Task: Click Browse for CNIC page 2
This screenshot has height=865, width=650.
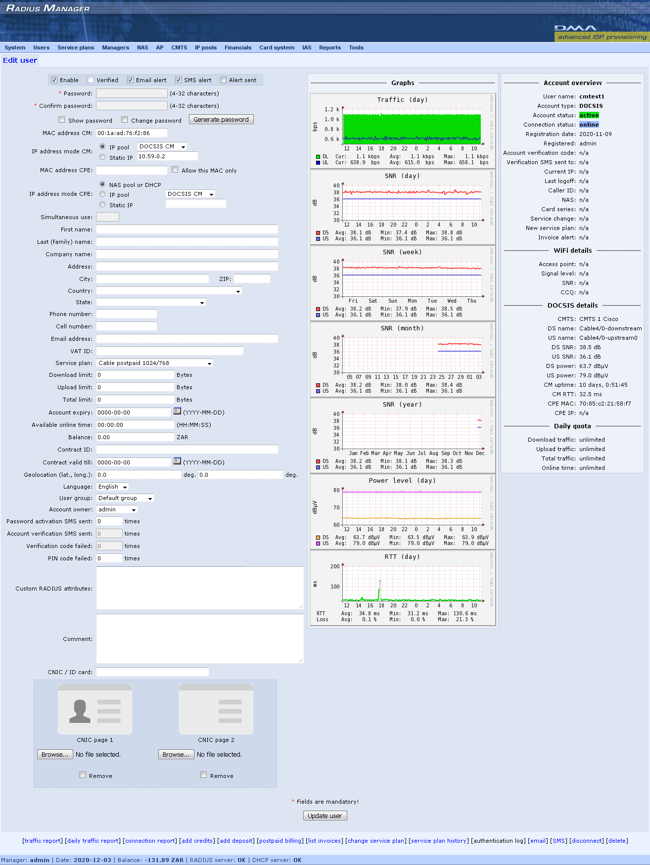Action: point(176,754)
